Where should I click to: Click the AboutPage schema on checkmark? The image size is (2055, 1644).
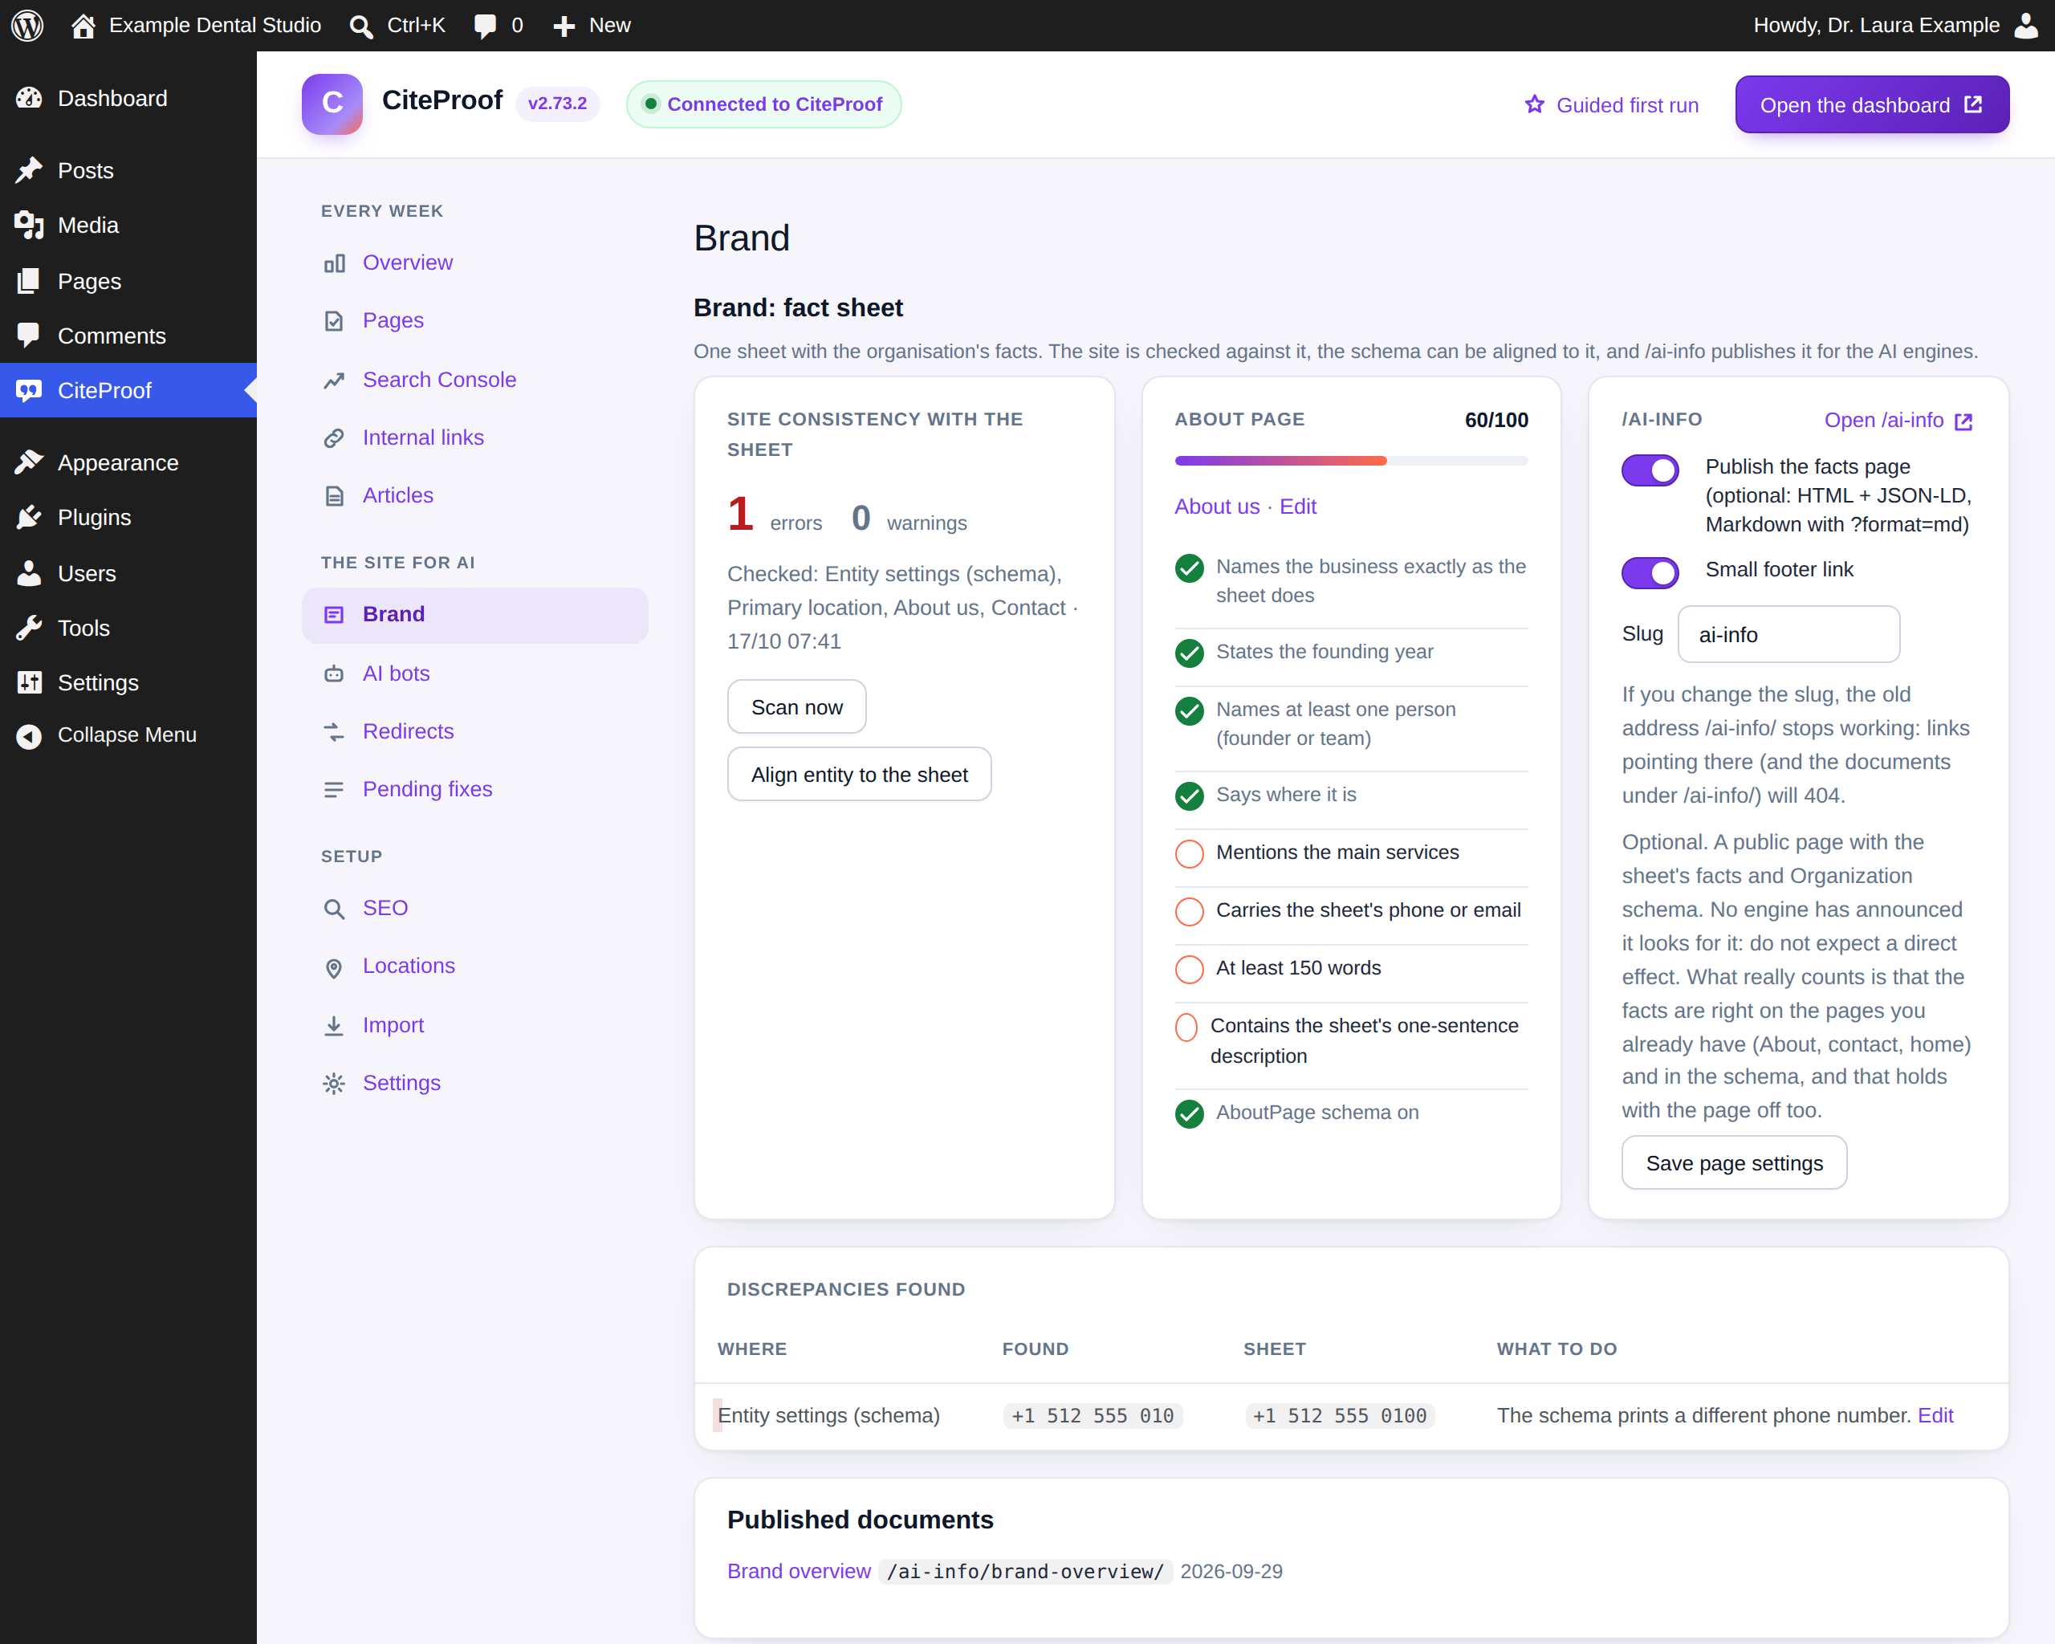point(1189,1113)
